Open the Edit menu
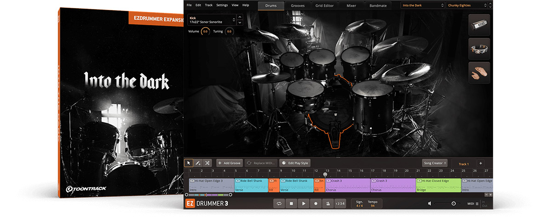This screenshot has width=552, height=224. tap(198, 5)
